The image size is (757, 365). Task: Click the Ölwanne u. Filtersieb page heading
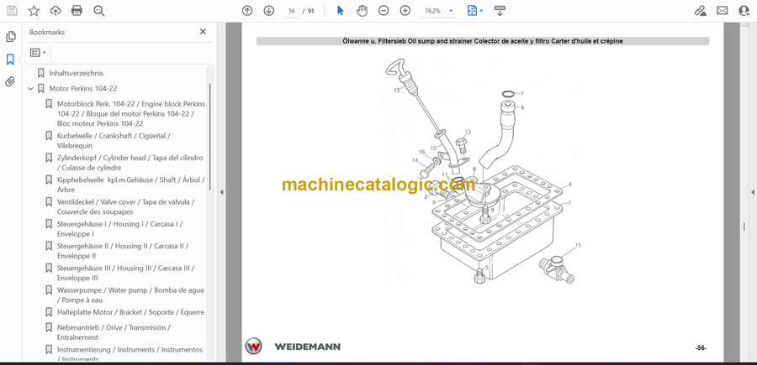coord(482,41)
